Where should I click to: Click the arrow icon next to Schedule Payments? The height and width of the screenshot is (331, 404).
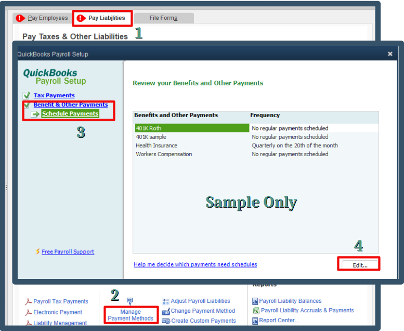tap(35, 114)
